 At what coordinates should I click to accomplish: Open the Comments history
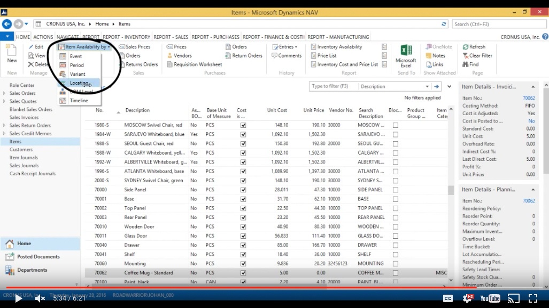point(287,55)
